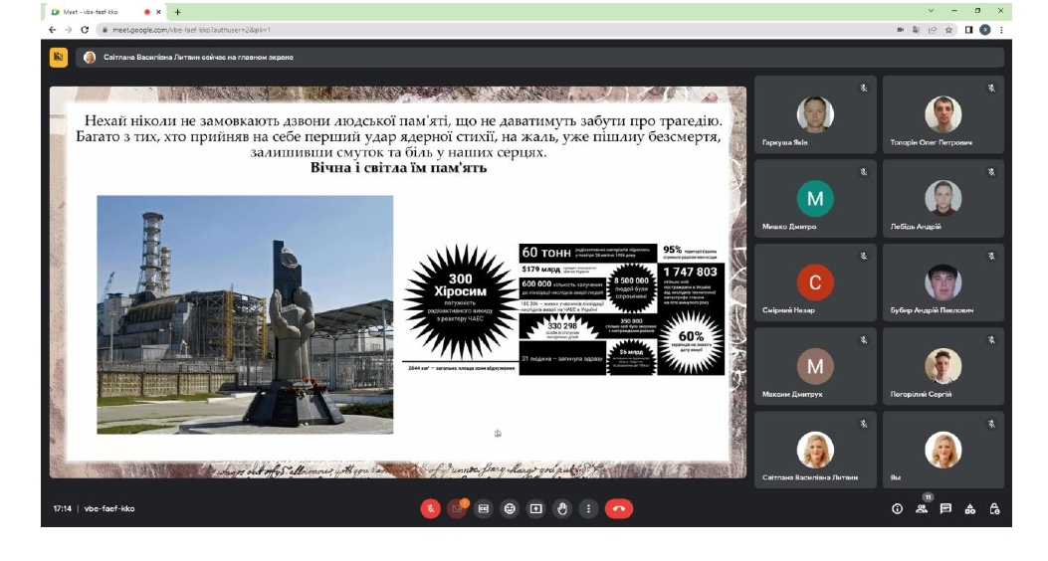The image size is (1048, 561).
Task: Open a new browser tab
Action: [178, 11]
